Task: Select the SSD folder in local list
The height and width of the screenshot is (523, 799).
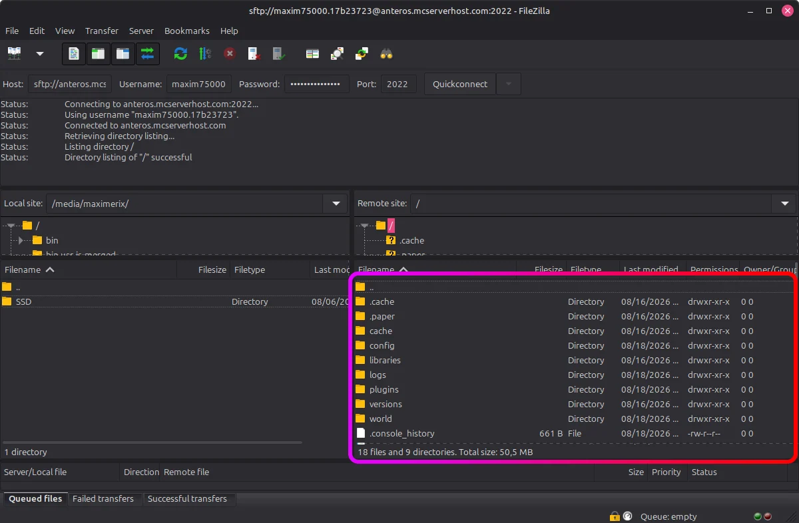Action: 175,301
